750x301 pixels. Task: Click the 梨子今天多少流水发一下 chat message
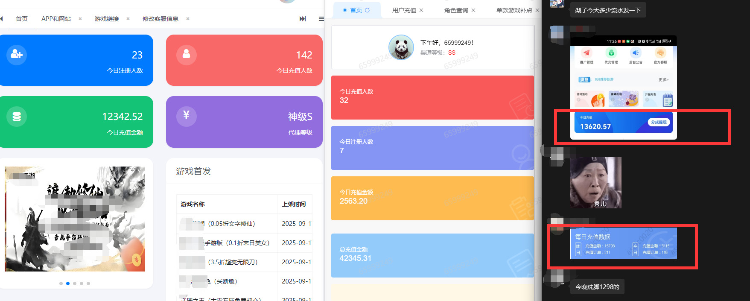[x=608, y=10]
